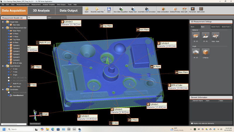This screenshot has width=234, height=132.
Task: Click the Vert Plane callout label
Action: tap(143, 30)
